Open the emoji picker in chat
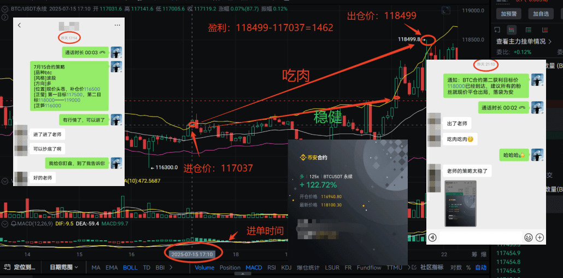563x278 pixels. [x=528, y=238]
